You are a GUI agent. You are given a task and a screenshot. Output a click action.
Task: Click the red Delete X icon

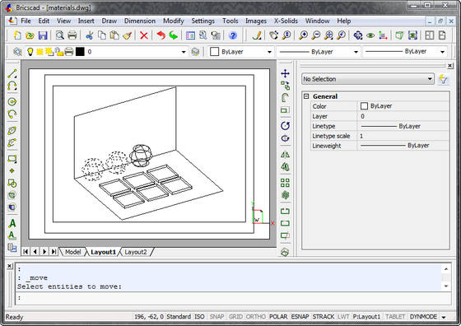(x=144, y=35)
